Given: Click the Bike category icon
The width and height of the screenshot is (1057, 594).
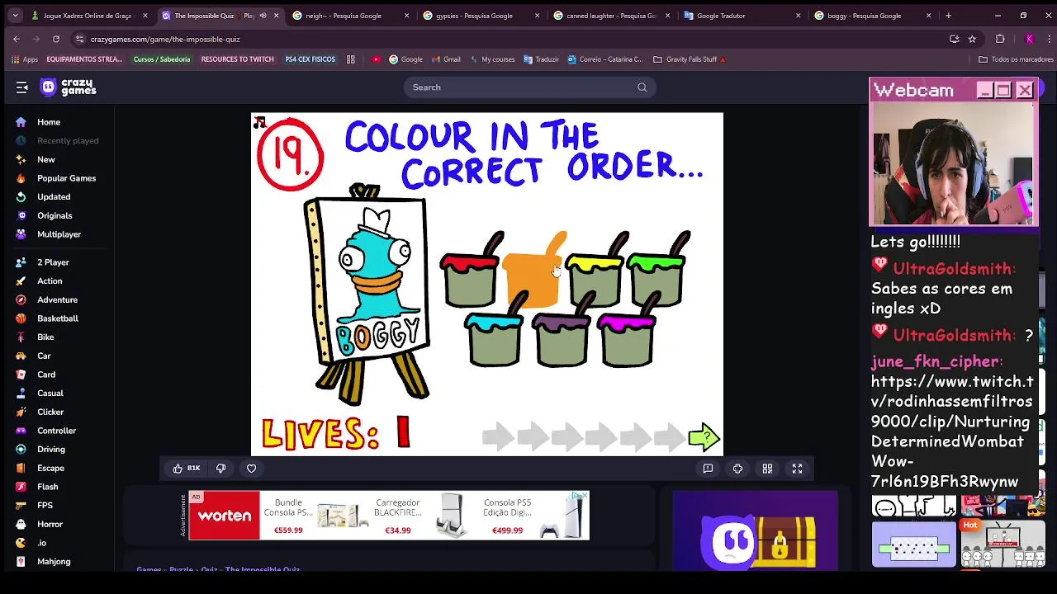Looking at the screenshot, I should pyautogui.click(x=21, y=337).
